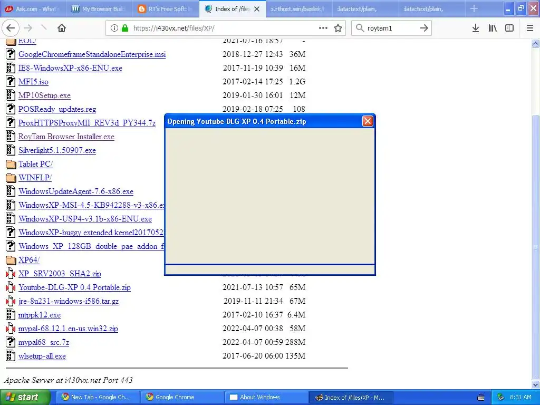Click unknown-file icon beside mypal68_src.7z
540x405 pixels.
click(11, 342)
